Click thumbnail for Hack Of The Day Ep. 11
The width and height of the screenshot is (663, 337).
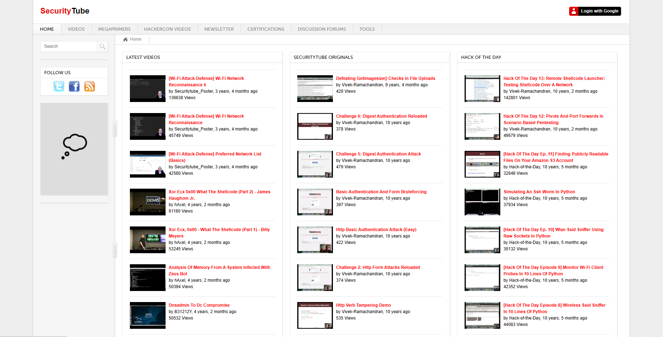[482, 164]
